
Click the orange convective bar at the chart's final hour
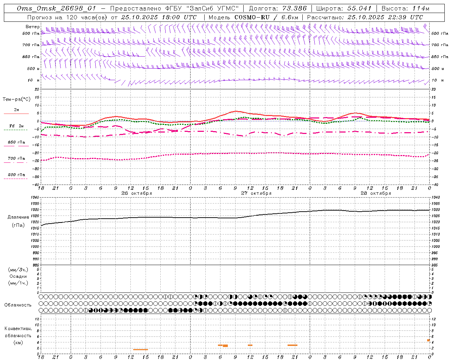click(x=429, y=340)
